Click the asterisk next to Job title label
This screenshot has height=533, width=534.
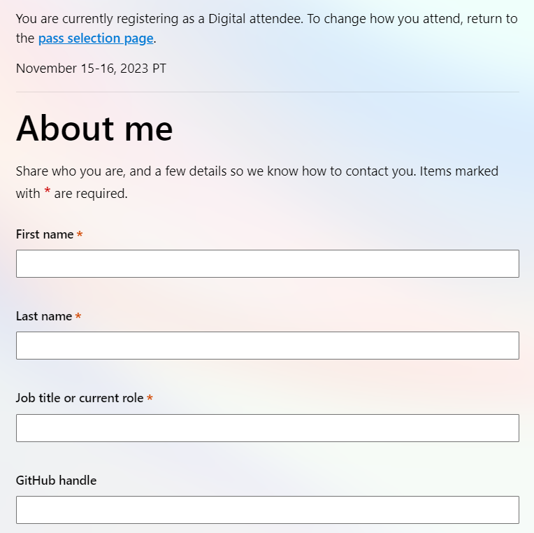(x=150, y=398)
